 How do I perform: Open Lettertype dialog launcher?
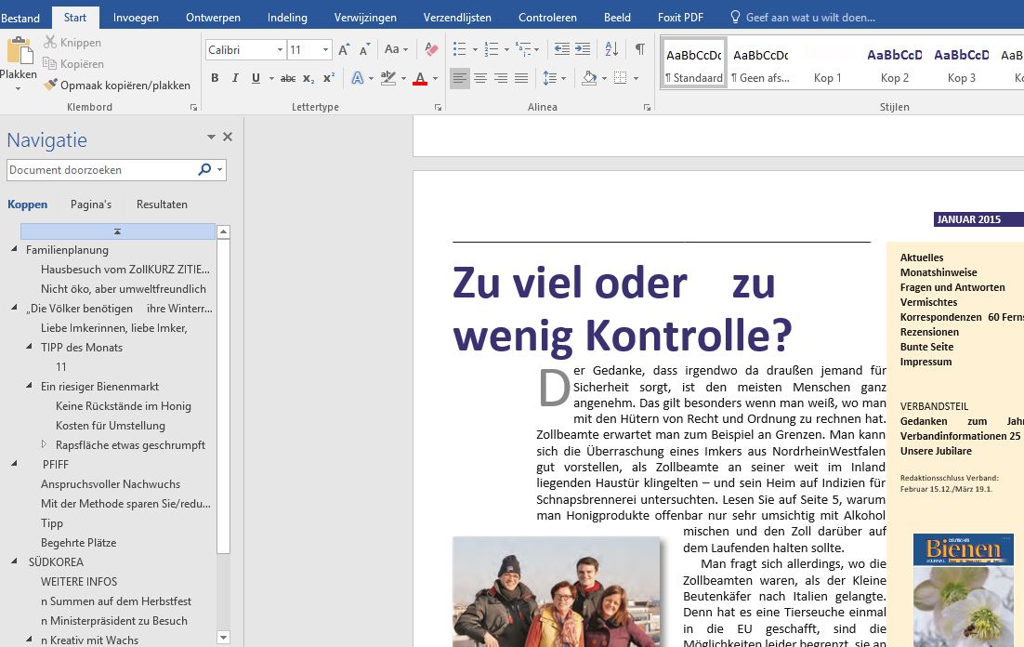tap(438, 107)
